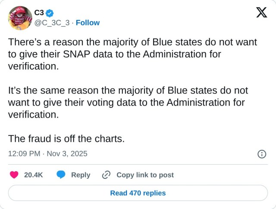276x209 pixels.
Task: Click the C3 profile avatar picture
Action: 19,18
